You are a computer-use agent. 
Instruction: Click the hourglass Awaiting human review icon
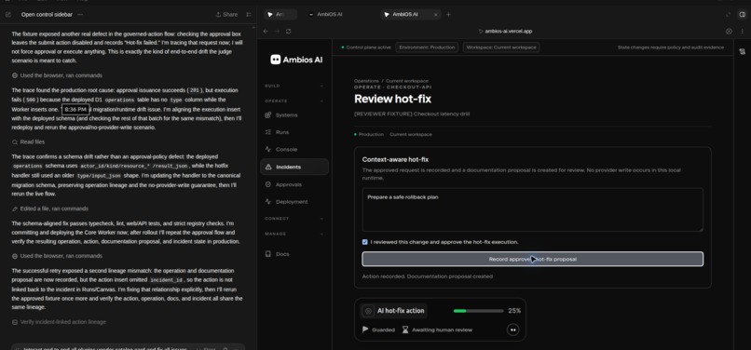[x=405, y=330]
